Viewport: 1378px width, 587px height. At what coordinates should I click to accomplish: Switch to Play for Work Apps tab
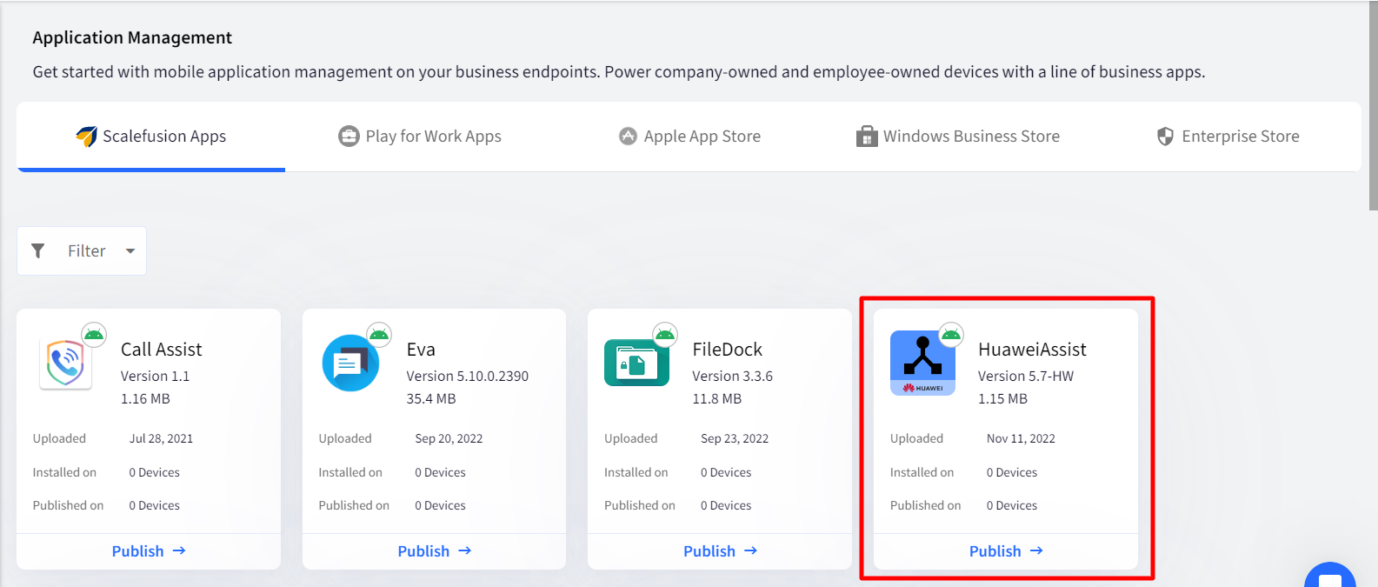pos(420,137)
